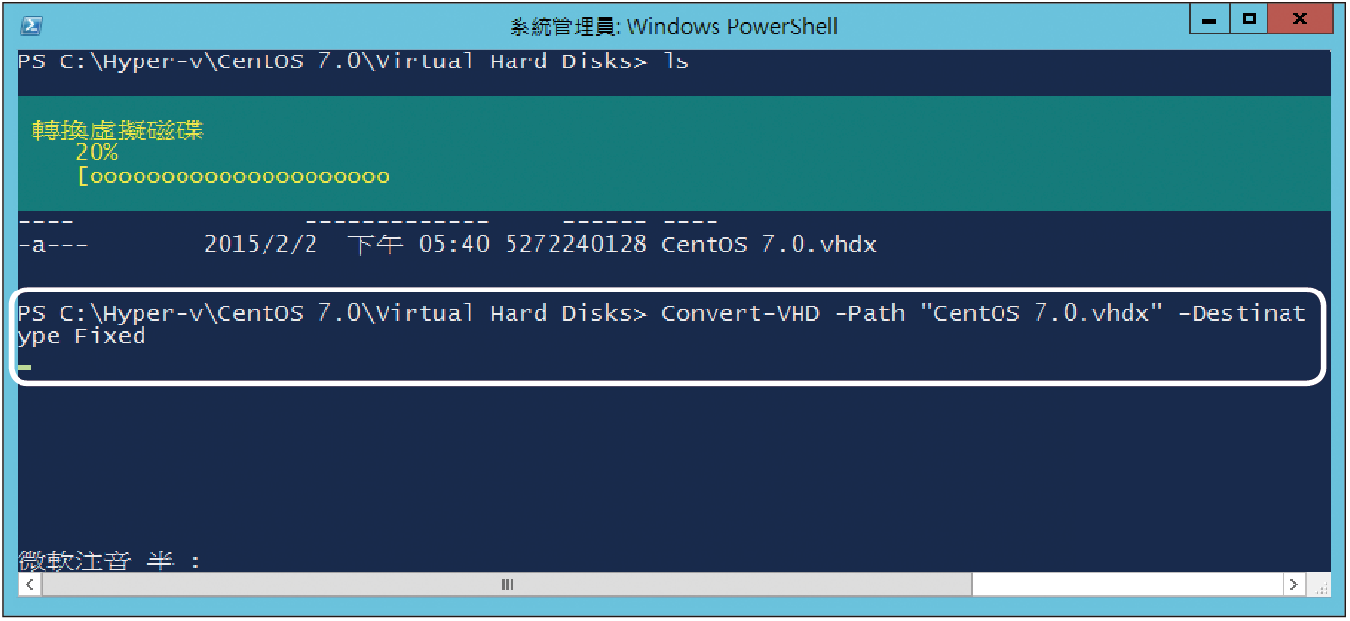The height and width of the screenshot is (621, 1350).
Task: Click the 轉換虛擬磁碟 progress heading
Action: click(x=117, y=131)
